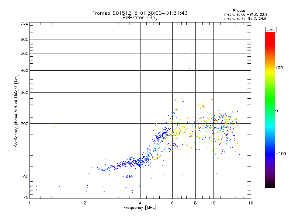Image resolution: width=295 pixels, height=221 pixels.
Task: Click the y-axis tick label '600'
Action: (25, 39)
